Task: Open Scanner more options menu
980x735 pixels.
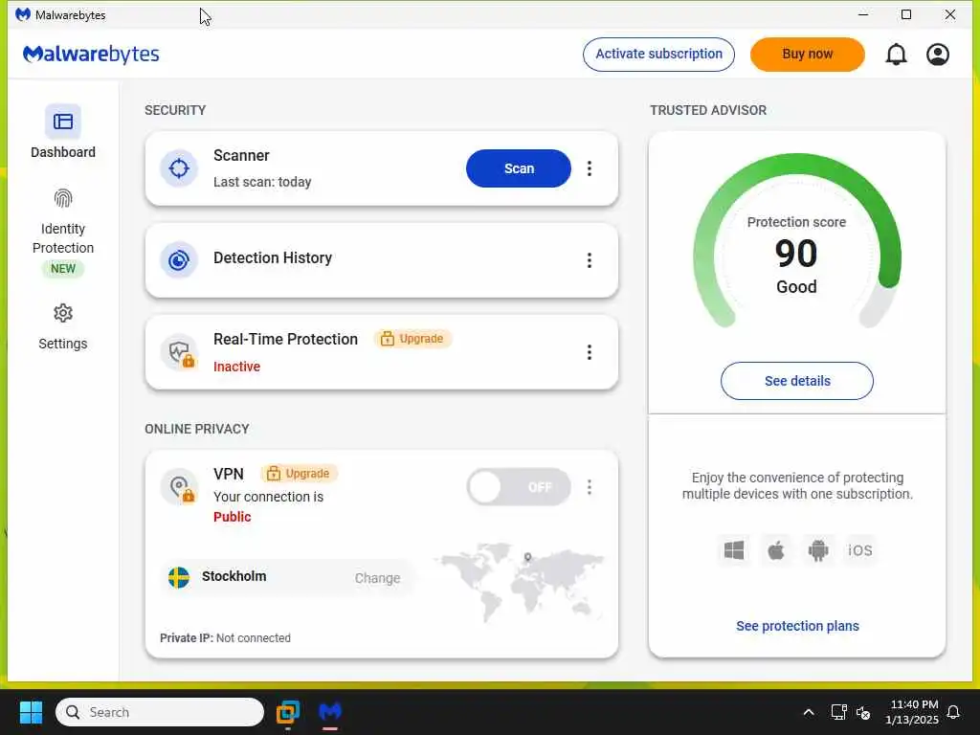Action: (x=589, y=168)
